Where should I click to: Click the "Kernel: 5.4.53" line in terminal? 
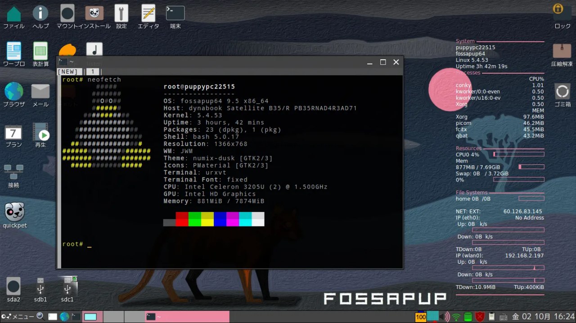193,115
